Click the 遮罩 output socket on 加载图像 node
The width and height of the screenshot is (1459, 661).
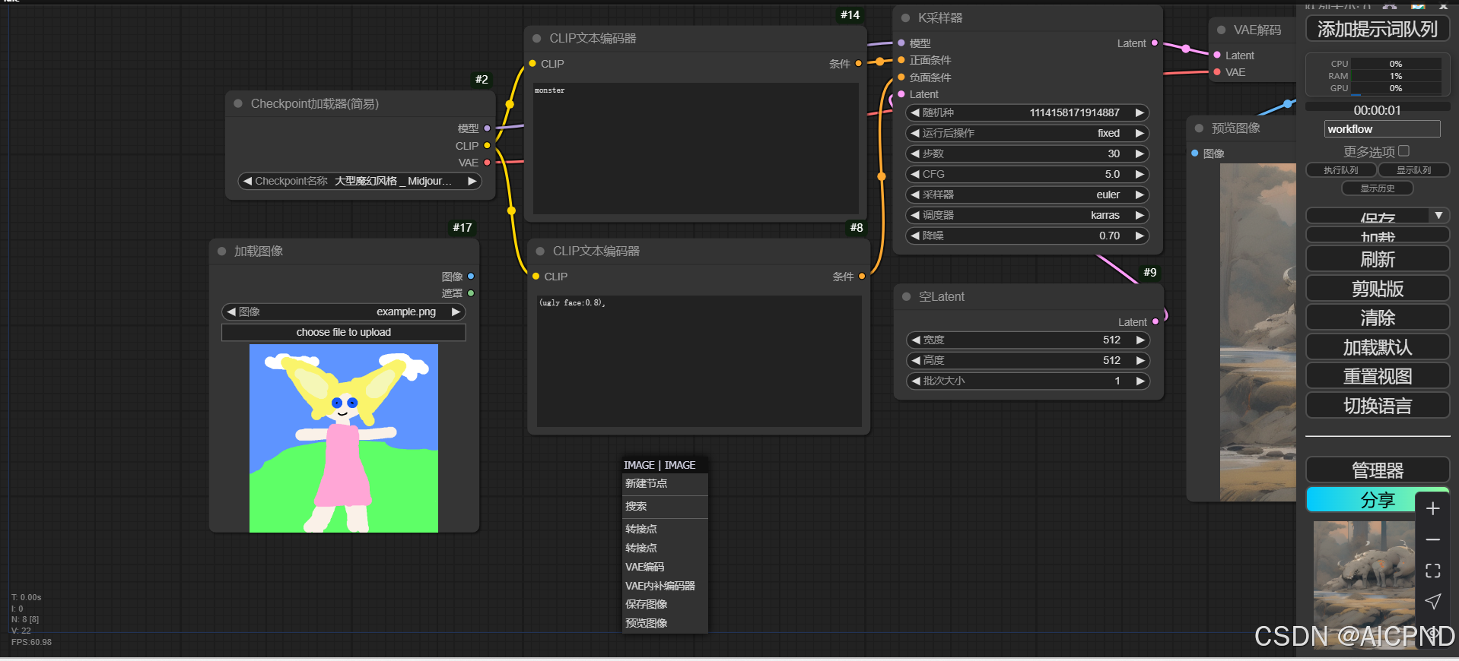pyautogui.click(x=471, y=293)
